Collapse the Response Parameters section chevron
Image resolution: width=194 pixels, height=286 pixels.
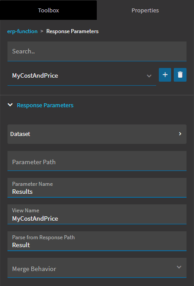tap(10, 105)
